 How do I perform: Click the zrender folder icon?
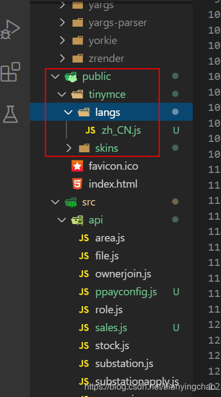tap(77, 58)
